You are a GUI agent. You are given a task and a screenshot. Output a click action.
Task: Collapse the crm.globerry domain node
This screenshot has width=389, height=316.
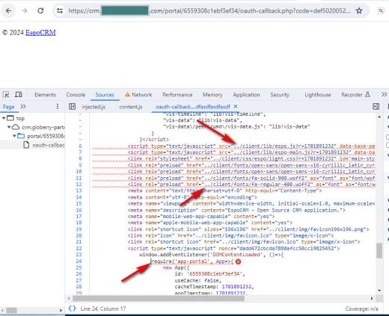(x=9, y=127)
